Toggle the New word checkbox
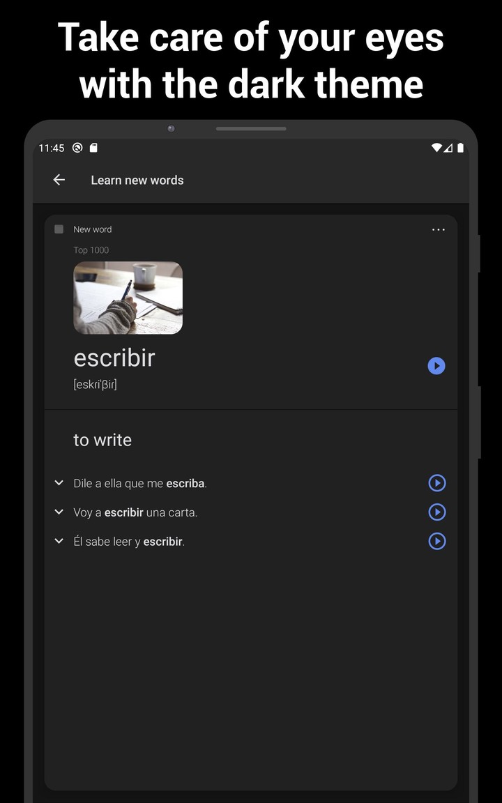 click(x=59, y=229)
